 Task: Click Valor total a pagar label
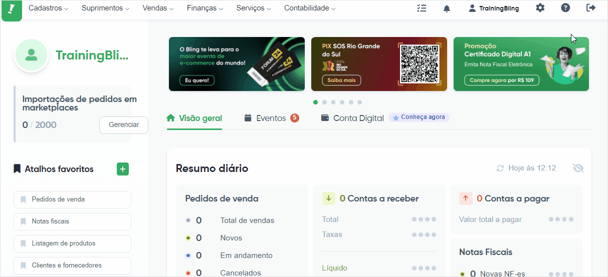coord(490,219)
